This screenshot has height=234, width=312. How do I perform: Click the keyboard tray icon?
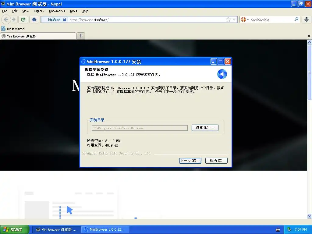[278, 230]
